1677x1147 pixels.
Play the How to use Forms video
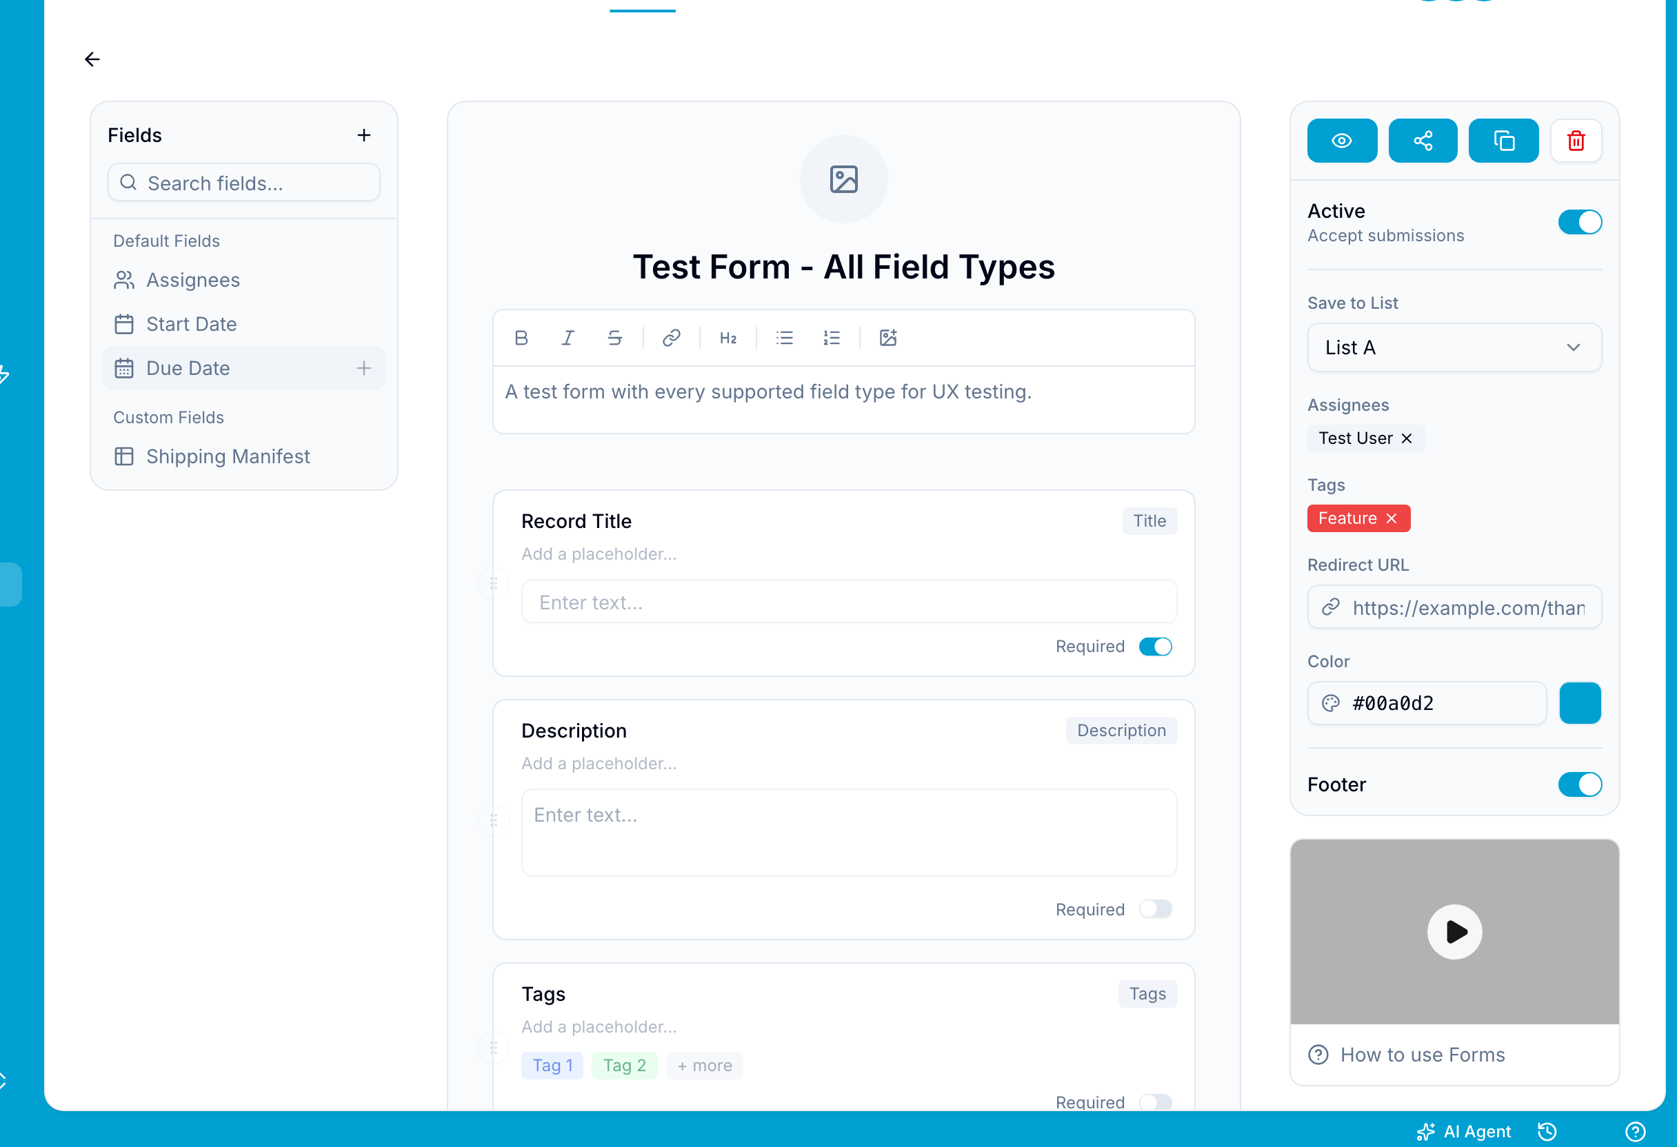[x=1454, y=931]
